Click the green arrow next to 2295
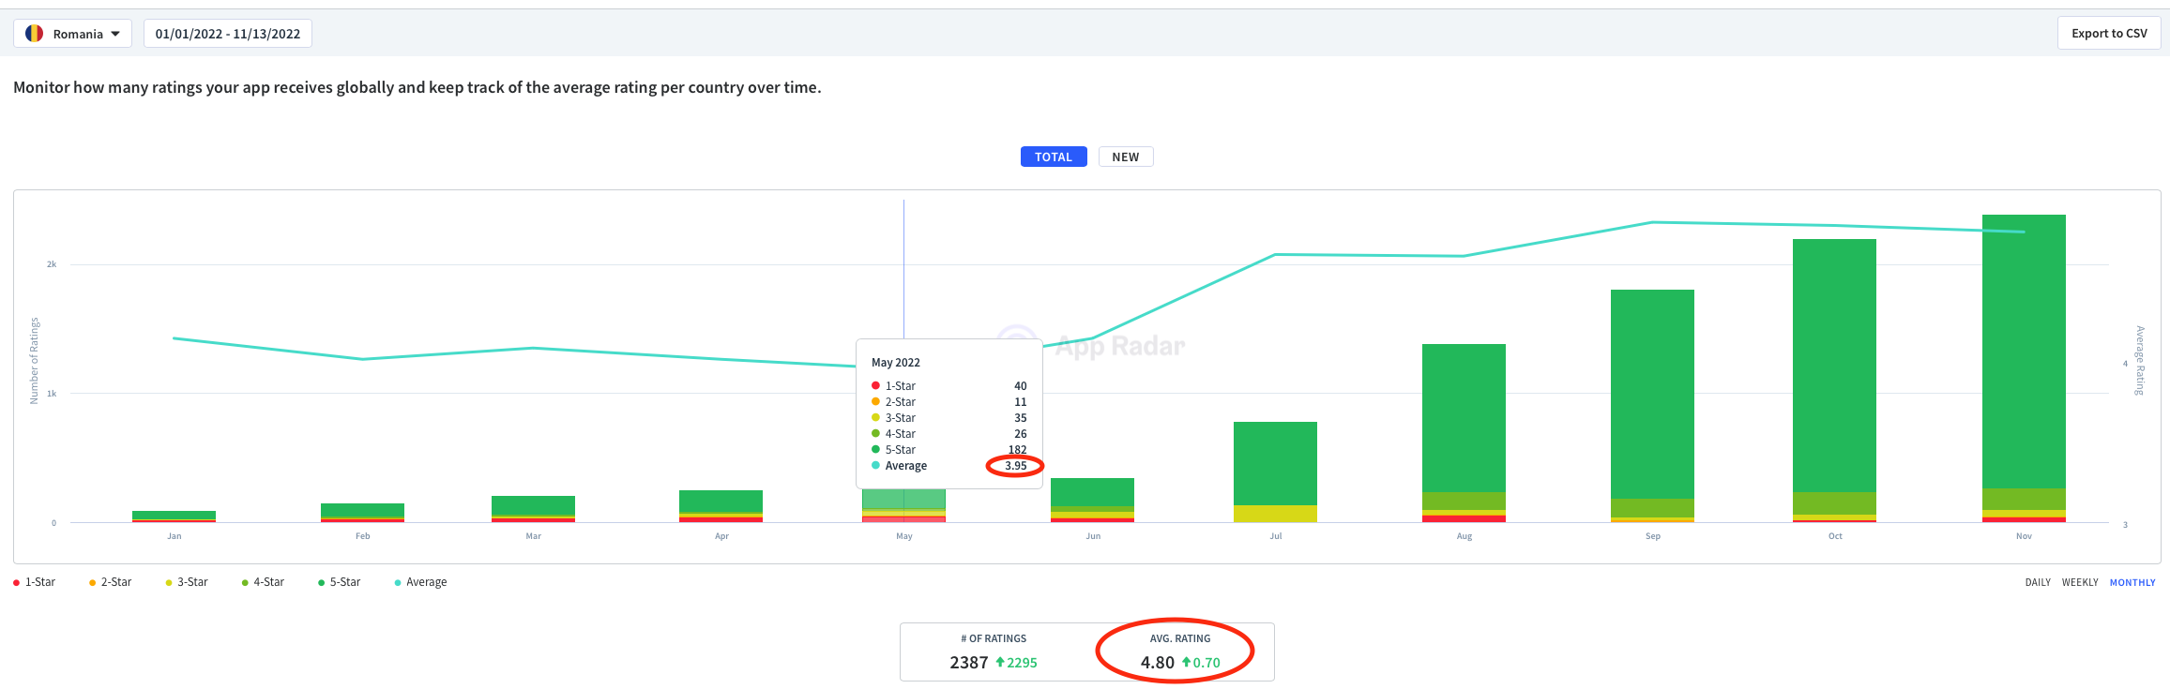The height and width of the screenshot is (689, 2170). click(1000, 663)
